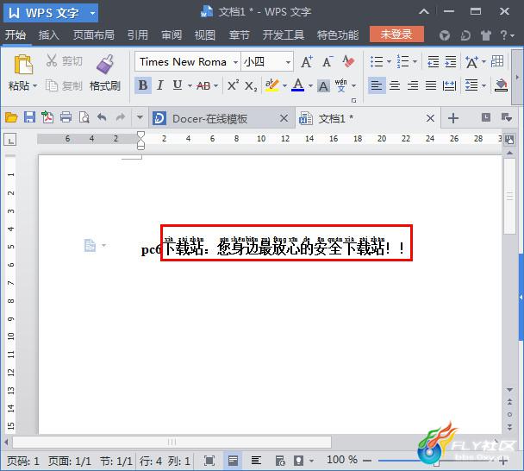Click zoom in plus button
Viewport: 524px width, 471px height.
503,462
